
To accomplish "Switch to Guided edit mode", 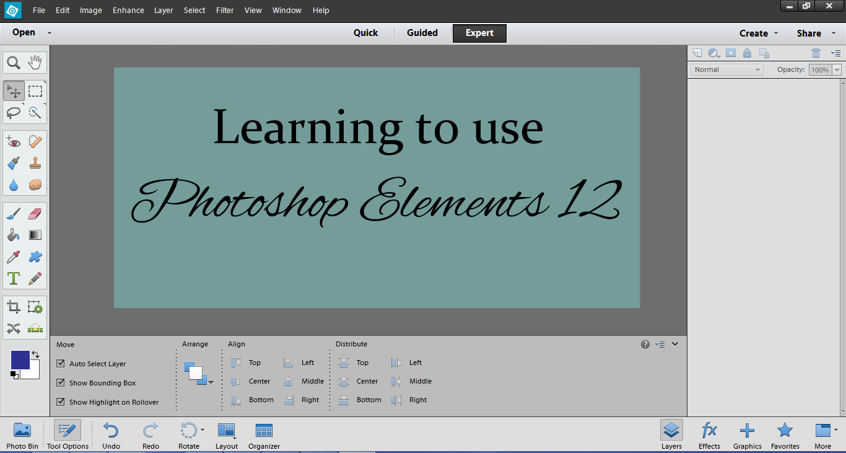I will [x=422, y=33].
